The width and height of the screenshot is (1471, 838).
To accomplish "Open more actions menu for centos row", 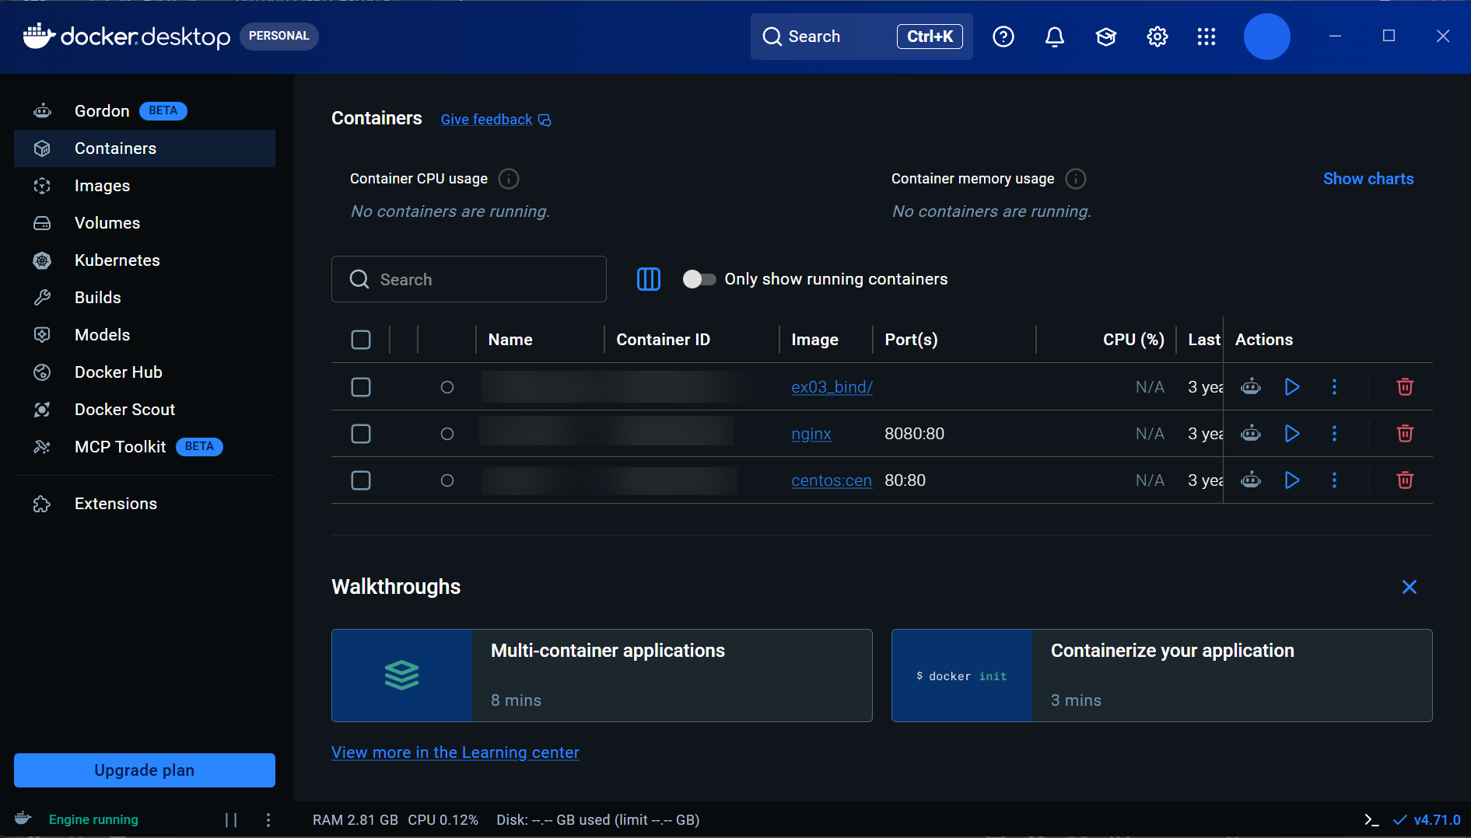I will (x=1334, y=480).
